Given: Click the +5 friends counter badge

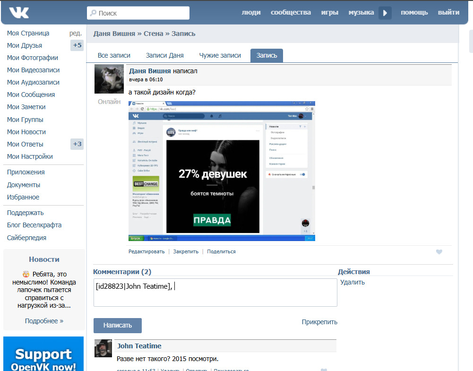Looking at the screenshot, I should (77, 45).
